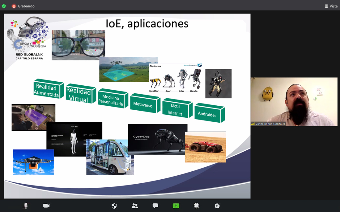The image size is (340, 212).
Task: Click the Amazon delivery drone picture
Action: point(33,162)
